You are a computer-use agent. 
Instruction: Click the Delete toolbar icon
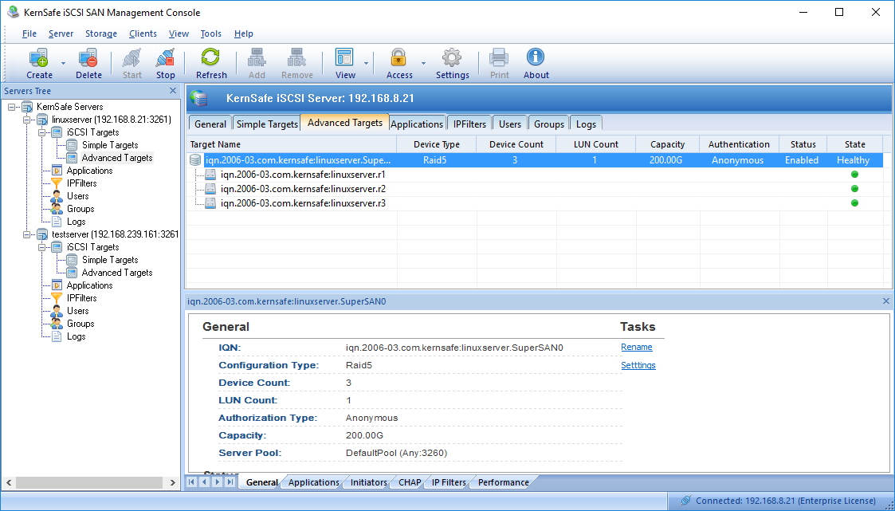pyautogui.click(x=88, y=57)
